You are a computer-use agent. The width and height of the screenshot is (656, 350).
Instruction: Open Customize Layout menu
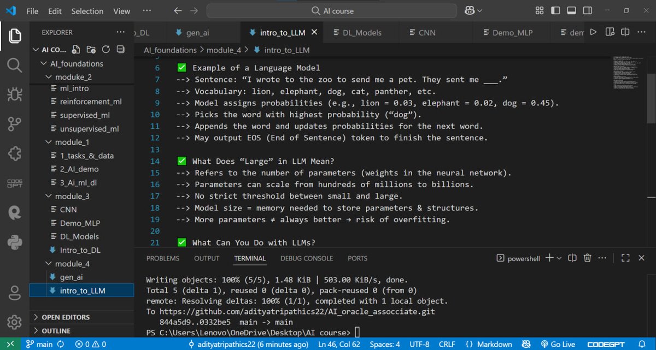(x=540, y=10)
